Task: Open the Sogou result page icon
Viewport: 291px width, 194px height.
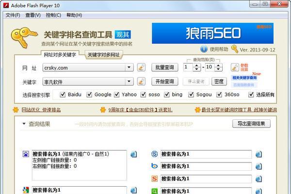Action: pos(259,179)
